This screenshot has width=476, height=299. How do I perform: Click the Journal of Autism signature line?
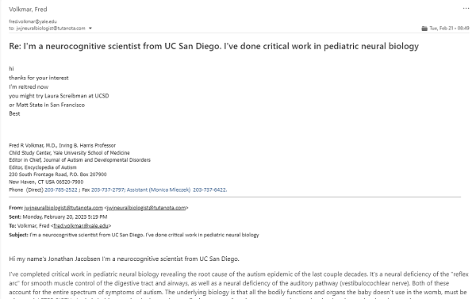[x=79, y=160]
